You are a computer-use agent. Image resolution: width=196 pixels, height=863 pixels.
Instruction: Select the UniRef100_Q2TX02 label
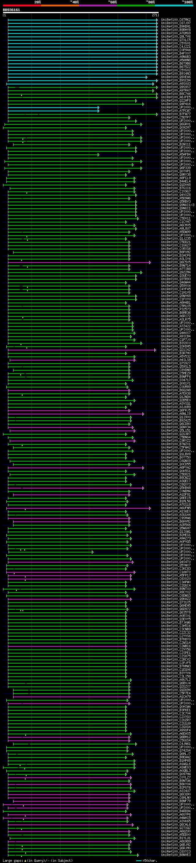(x=175, y=827)
